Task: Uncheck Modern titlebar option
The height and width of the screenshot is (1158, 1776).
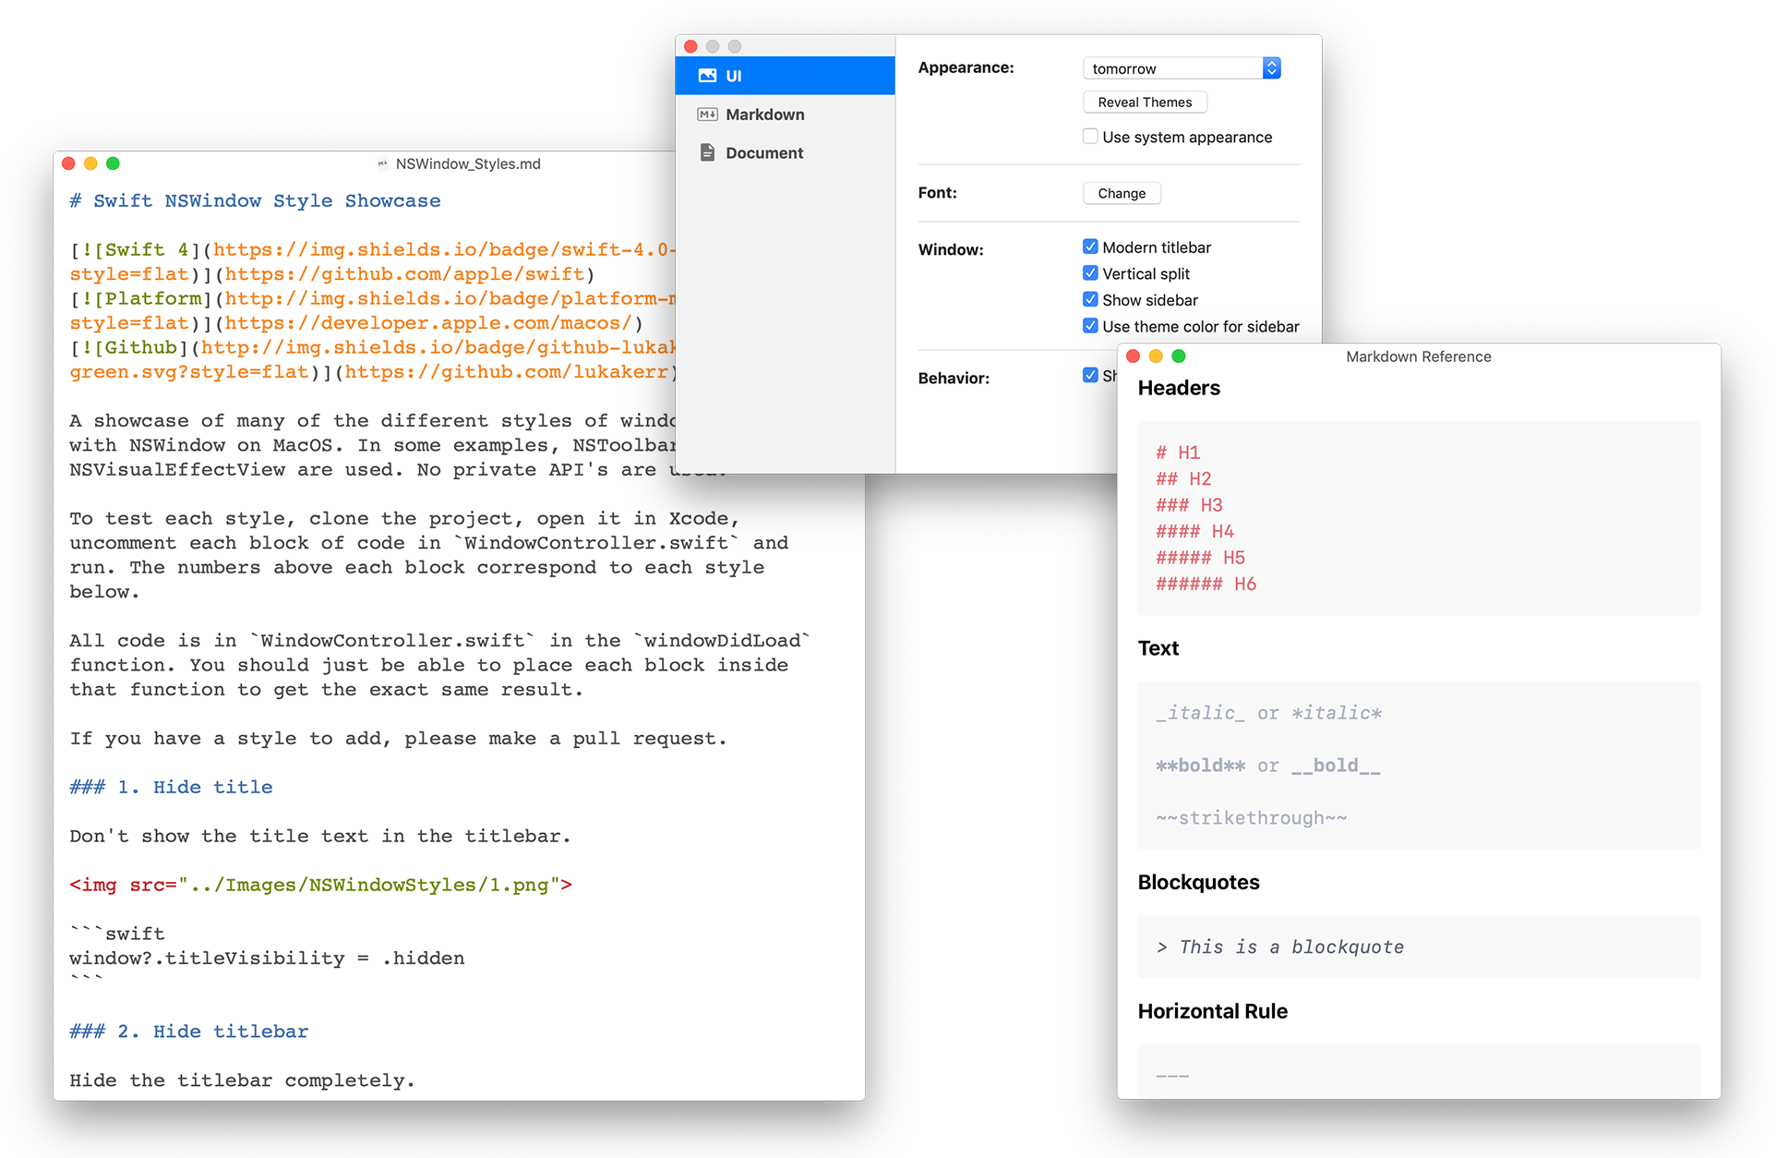Action: (1090, 247)
